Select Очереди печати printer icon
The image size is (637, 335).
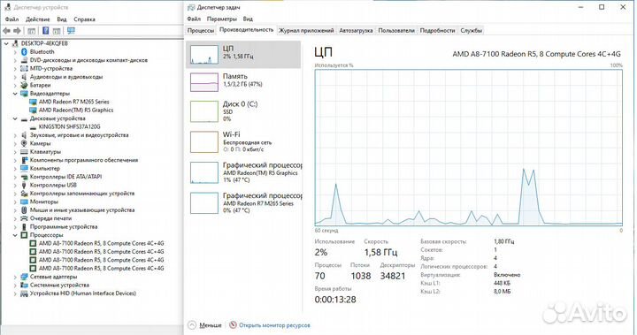24,218
